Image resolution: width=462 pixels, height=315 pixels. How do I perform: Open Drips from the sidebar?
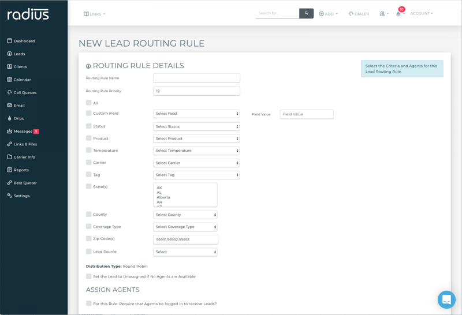(x=18, y=118)
